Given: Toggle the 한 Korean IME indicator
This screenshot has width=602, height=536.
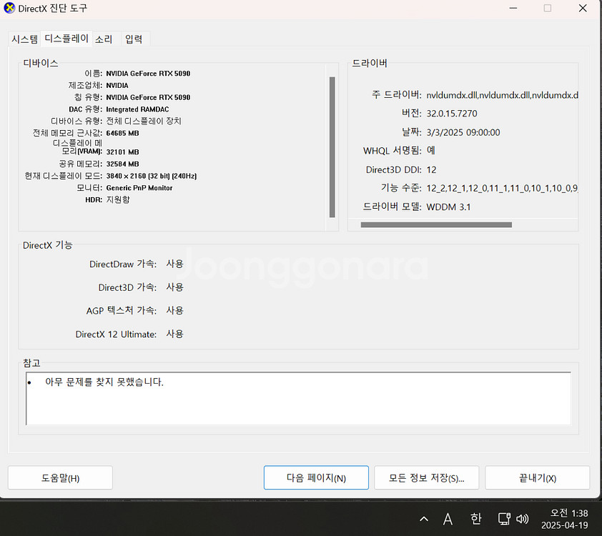Looking at the screenshot, I should pyautogui.click(x=476, y=519).
